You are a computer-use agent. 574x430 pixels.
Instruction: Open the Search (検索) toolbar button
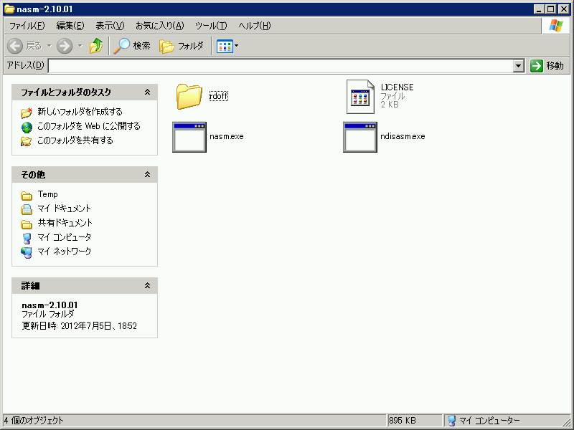[132, 46]
